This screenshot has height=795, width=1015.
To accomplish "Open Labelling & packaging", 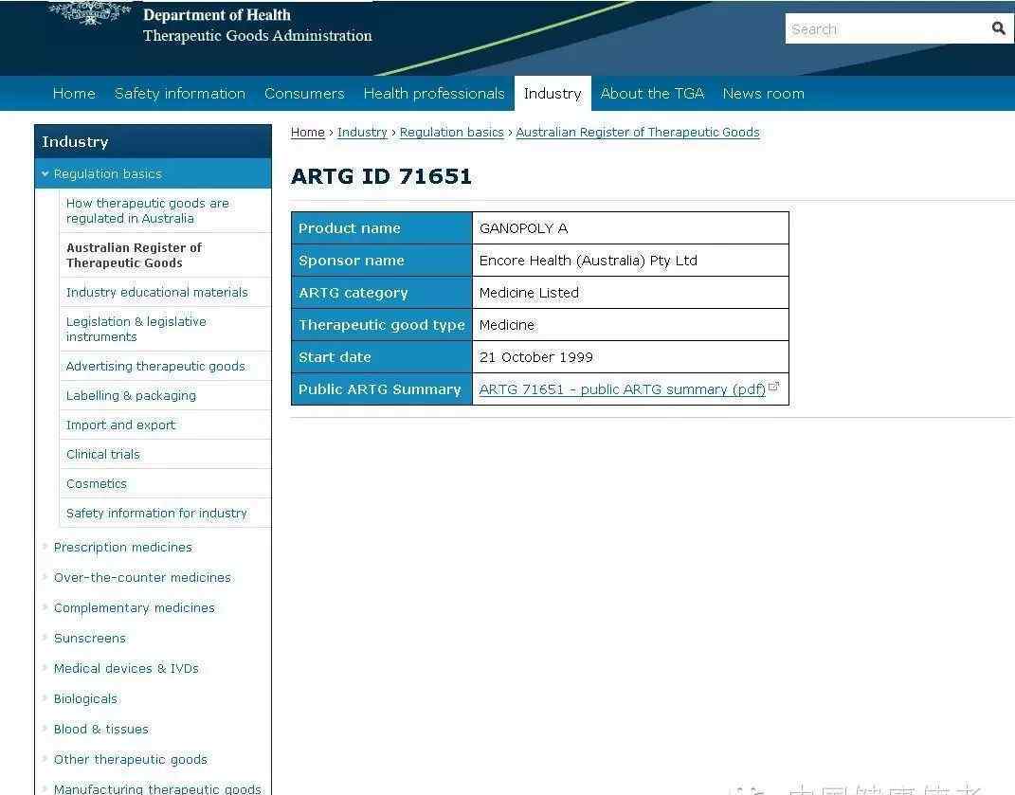I will pyautogui.click(x=131, y=395).
